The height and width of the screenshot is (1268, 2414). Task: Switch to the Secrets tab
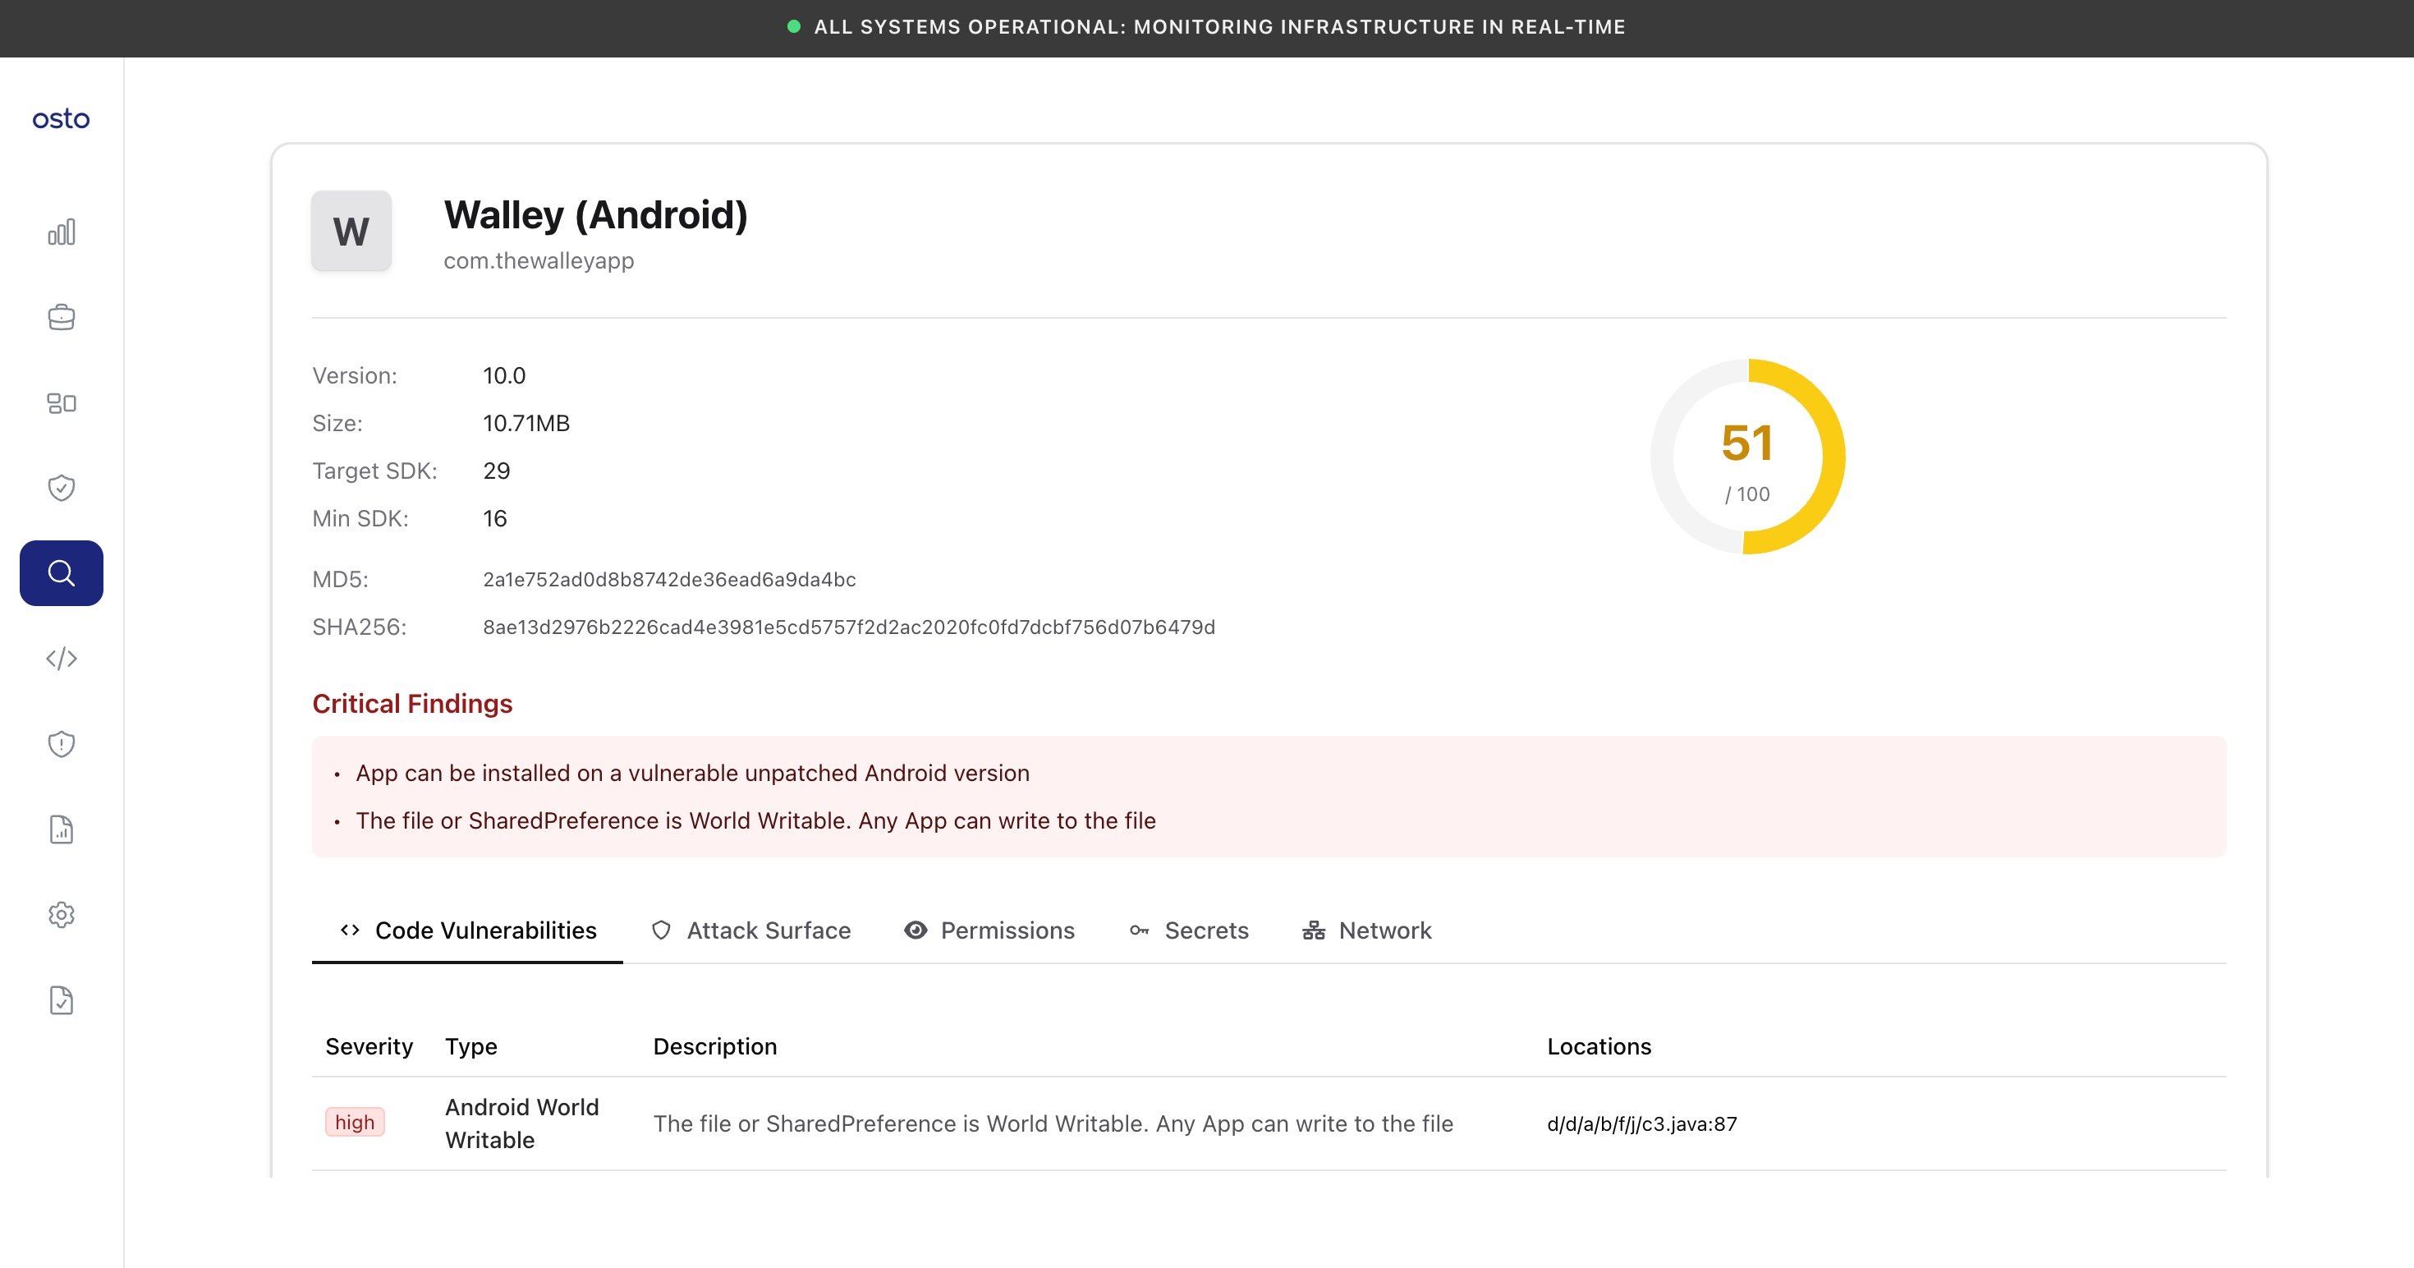1189,930
